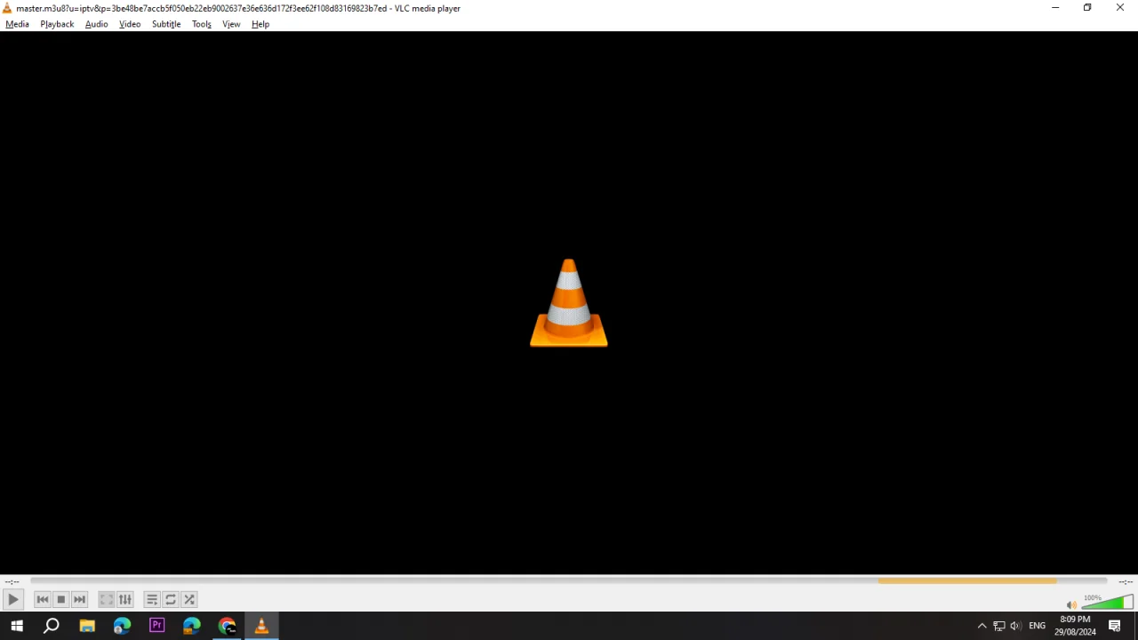
Task: Open the Video menu
Action: point(130,24)
